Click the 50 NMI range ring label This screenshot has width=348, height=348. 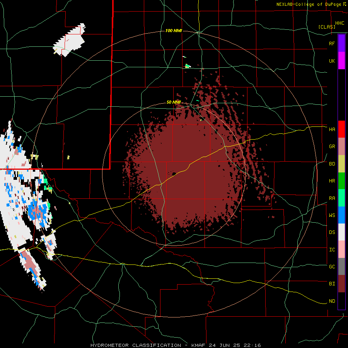[174, 102]
